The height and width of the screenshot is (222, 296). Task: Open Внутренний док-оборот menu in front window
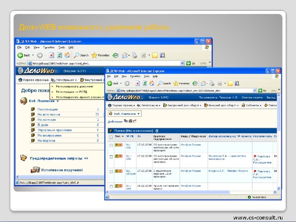pos(182,105)
